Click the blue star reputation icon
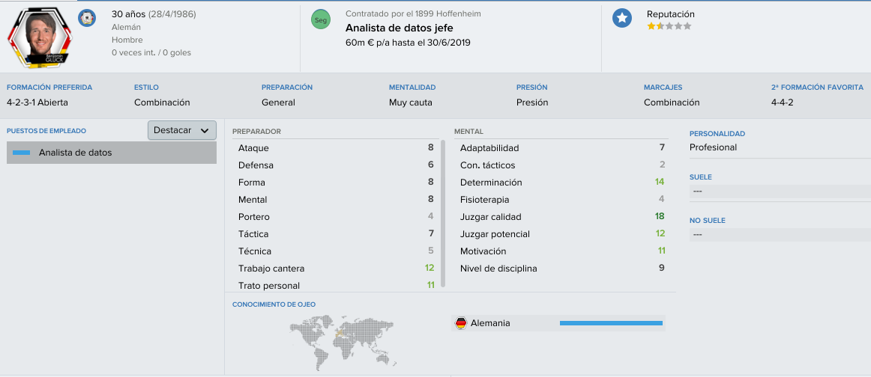The height and width of the screenshot is (377, 871). pos(622,18)
